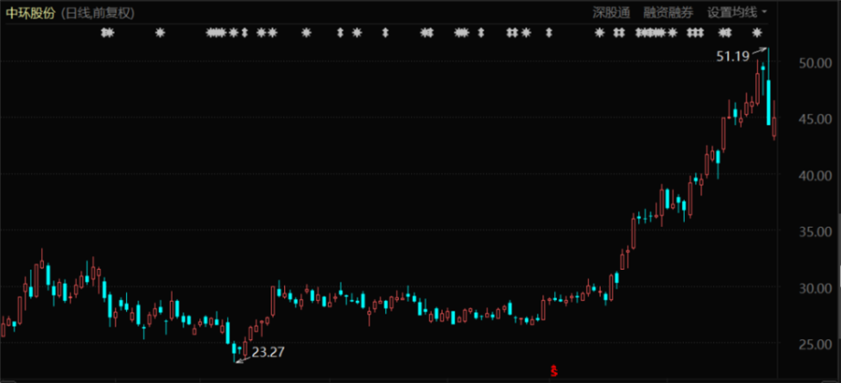
Task: Click the red S marker at chart bottom
Action: [553, 371]
